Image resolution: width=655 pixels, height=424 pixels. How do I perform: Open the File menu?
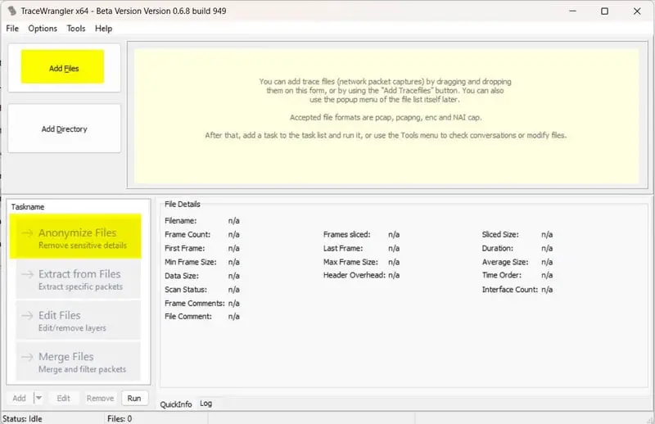tap(12, 29)
